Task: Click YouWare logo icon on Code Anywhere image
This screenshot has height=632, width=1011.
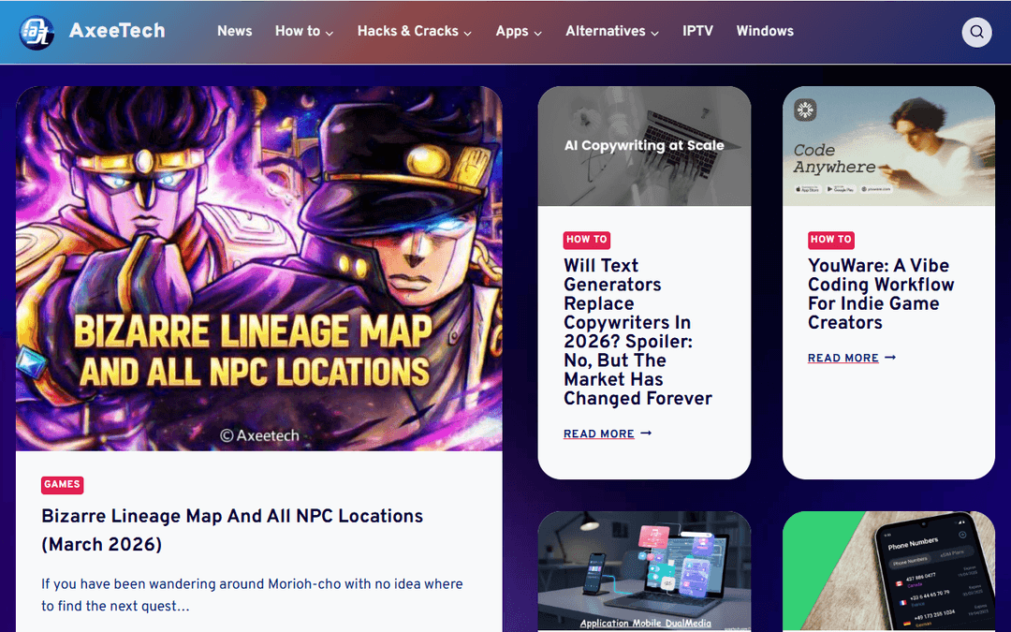Action: (805, 110)
